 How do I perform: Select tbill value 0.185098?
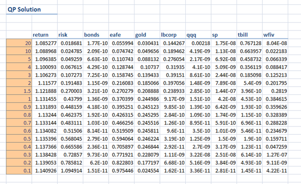(x=249, y=75)
